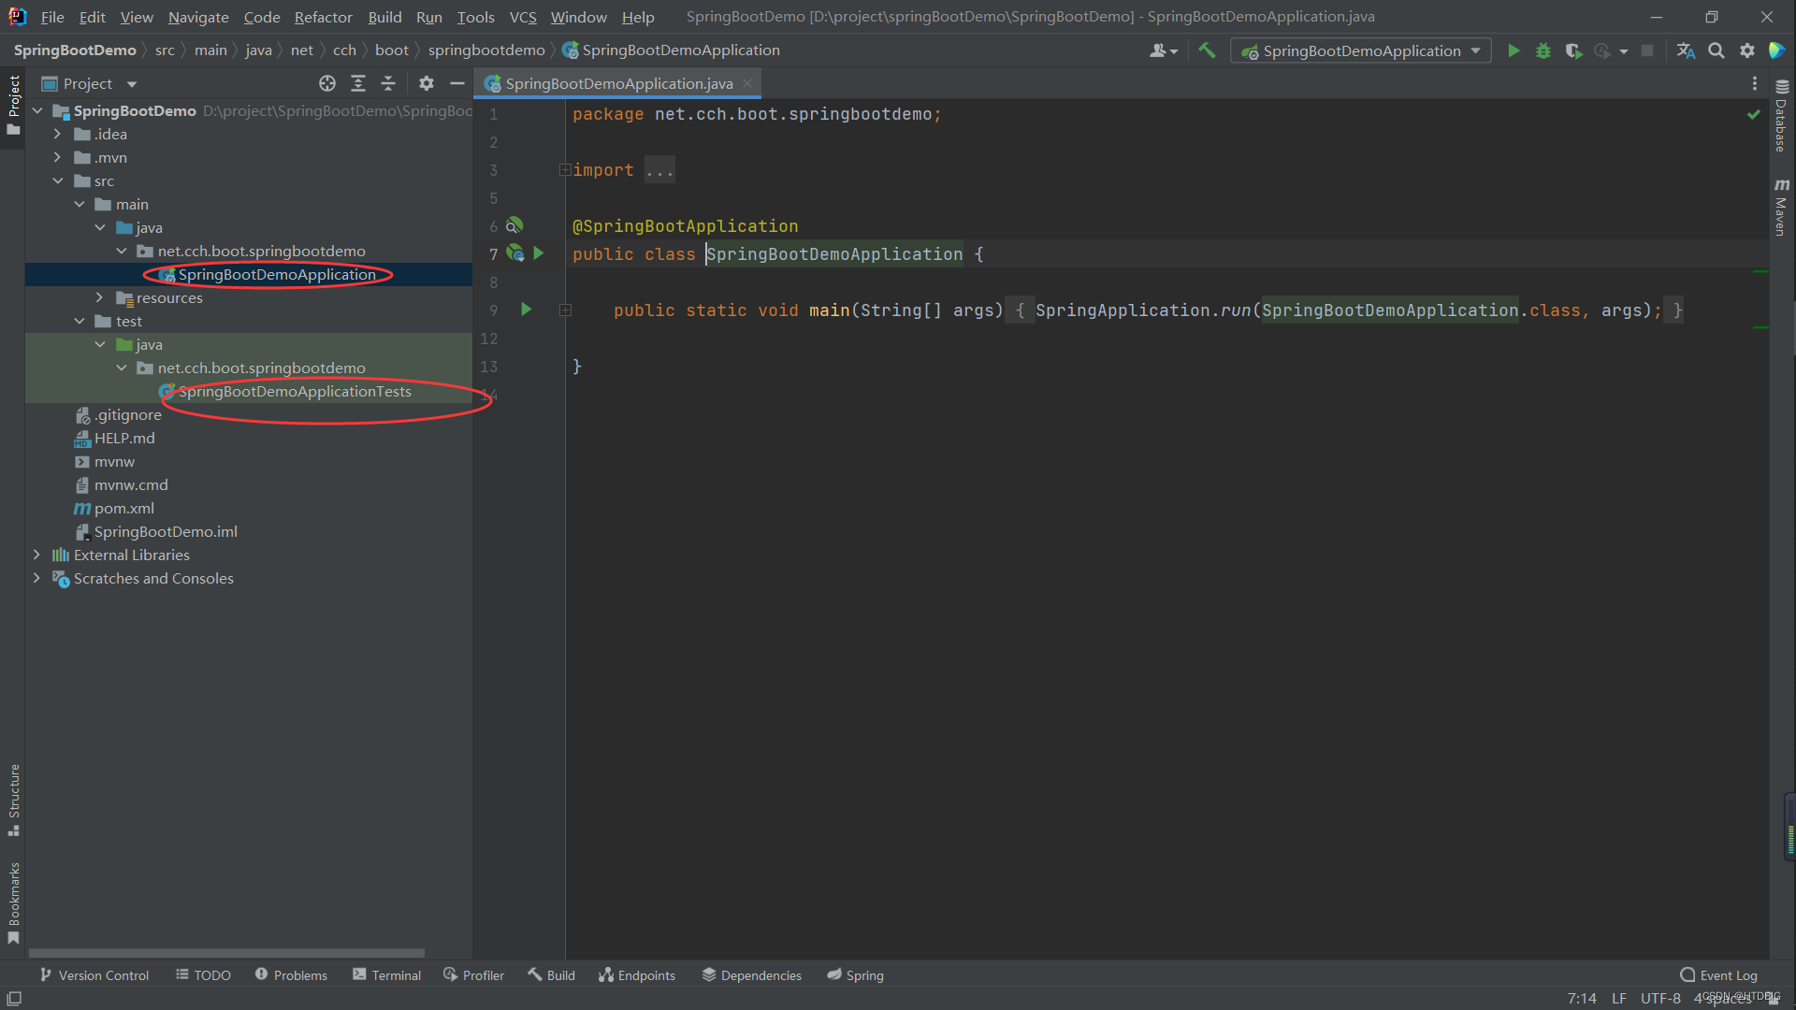Click LF line separator in status bar

tap(1619, 998)
